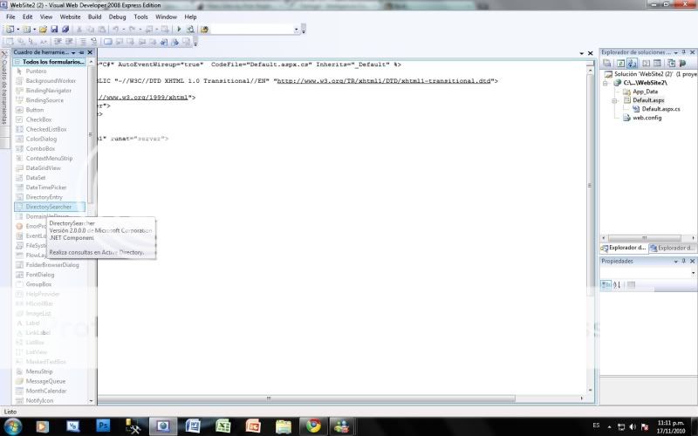Screen dimensions: 698x436
Task: Open the Debug menu
Action: click(117, 17)
